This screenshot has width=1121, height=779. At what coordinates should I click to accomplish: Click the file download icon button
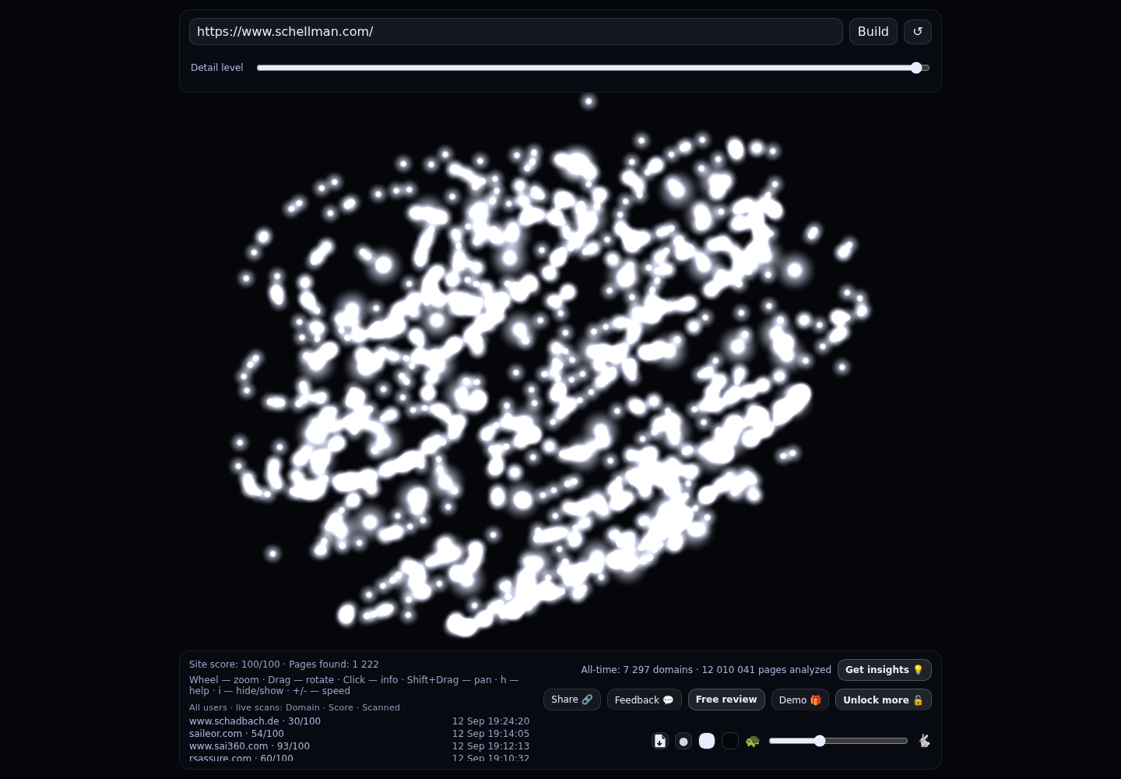tap(660, 741)
